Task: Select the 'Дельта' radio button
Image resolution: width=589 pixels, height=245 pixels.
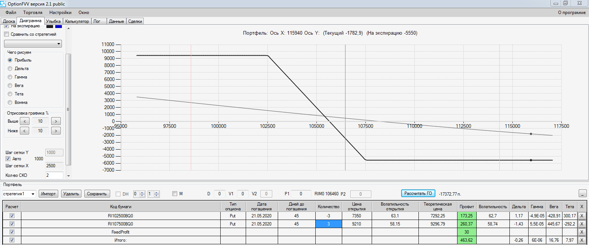Action: tap(10, 69)
